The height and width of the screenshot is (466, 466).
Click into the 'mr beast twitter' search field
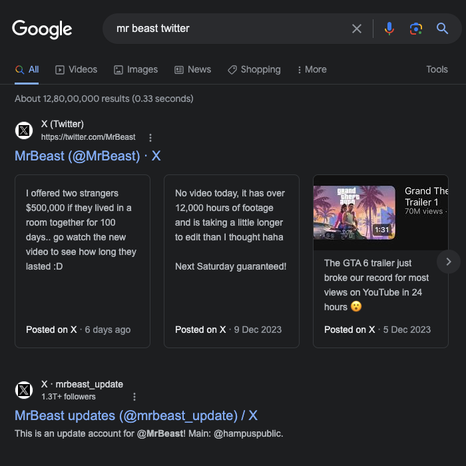[226, 29]
